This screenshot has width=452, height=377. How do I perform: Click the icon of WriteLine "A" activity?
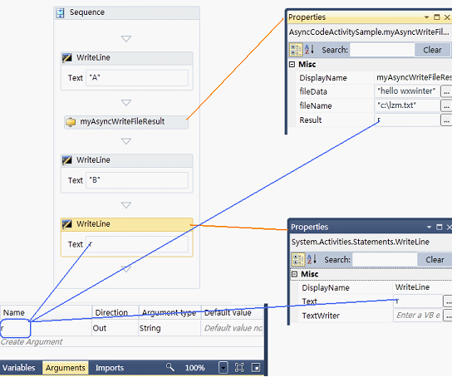pos(67,58)
